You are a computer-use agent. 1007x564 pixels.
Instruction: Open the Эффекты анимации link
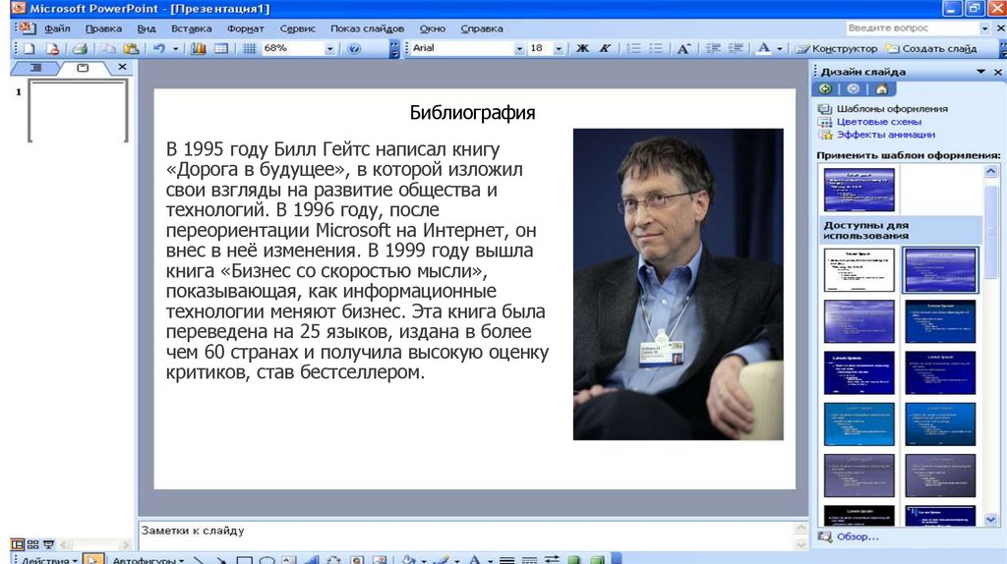click(886, 134)
